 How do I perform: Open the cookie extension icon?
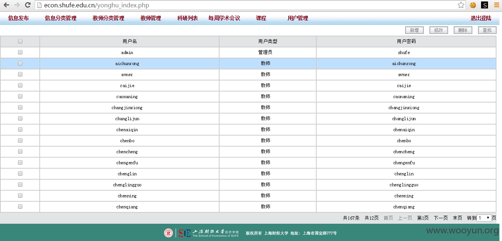point(473,5)
